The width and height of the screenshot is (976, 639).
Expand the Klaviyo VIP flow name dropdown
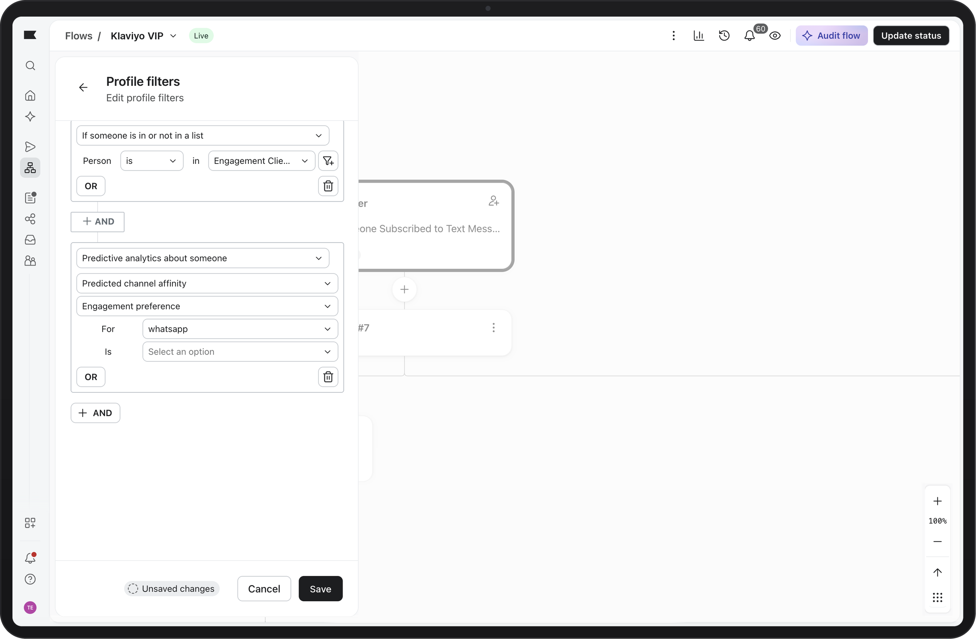point(174,36)
